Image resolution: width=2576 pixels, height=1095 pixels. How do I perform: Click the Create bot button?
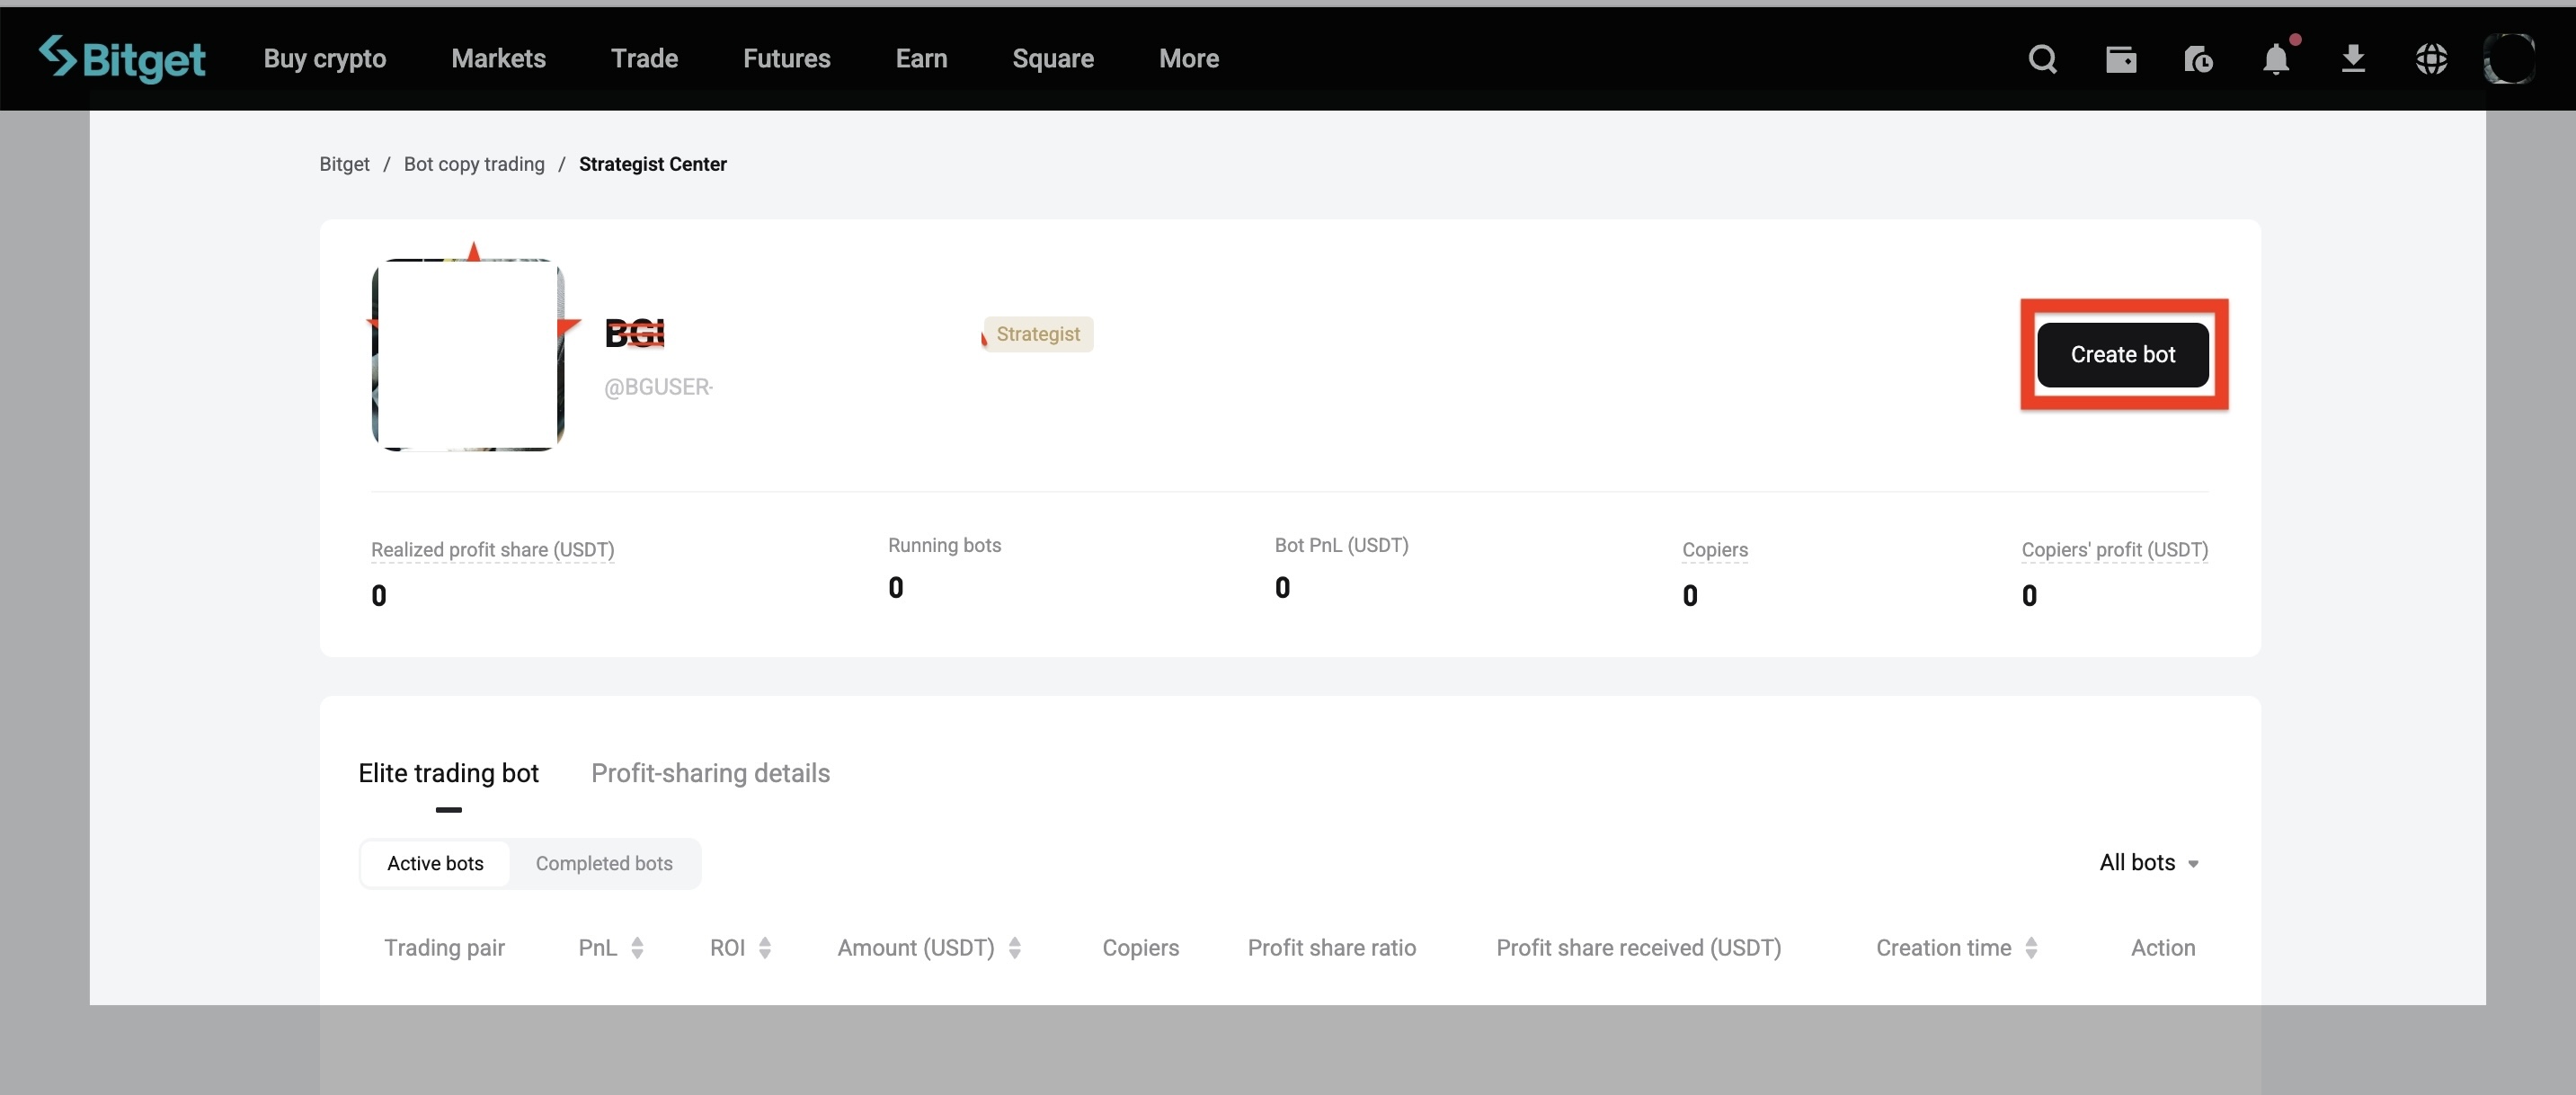tap(2122, 355)
